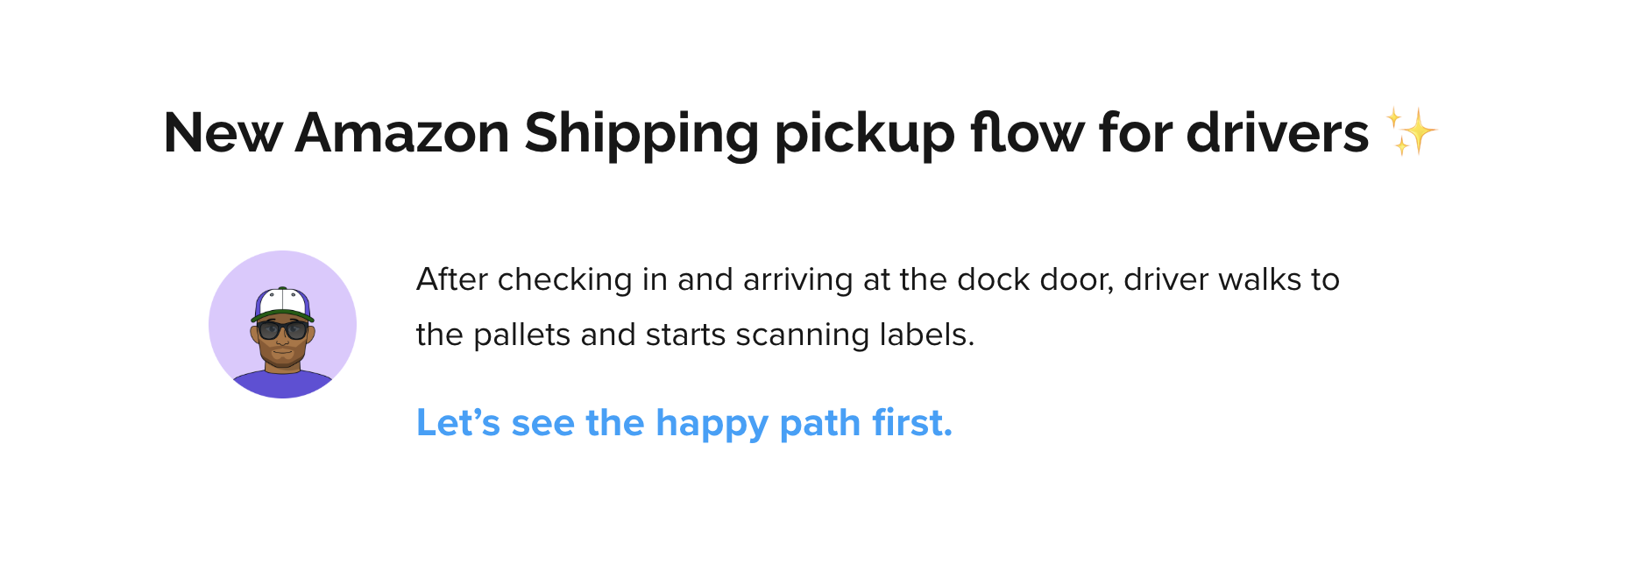Click the driver's purple shirt in avatar
The height and width of the screenshot is (585, 1651).
282,384
